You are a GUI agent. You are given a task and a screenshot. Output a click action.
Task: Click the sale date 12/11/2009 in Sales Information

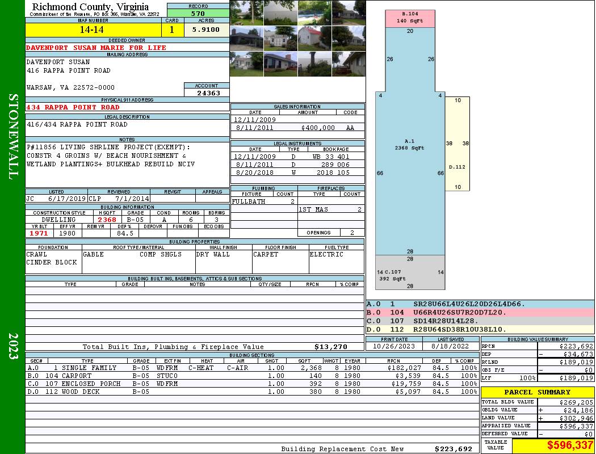[255, 120]
